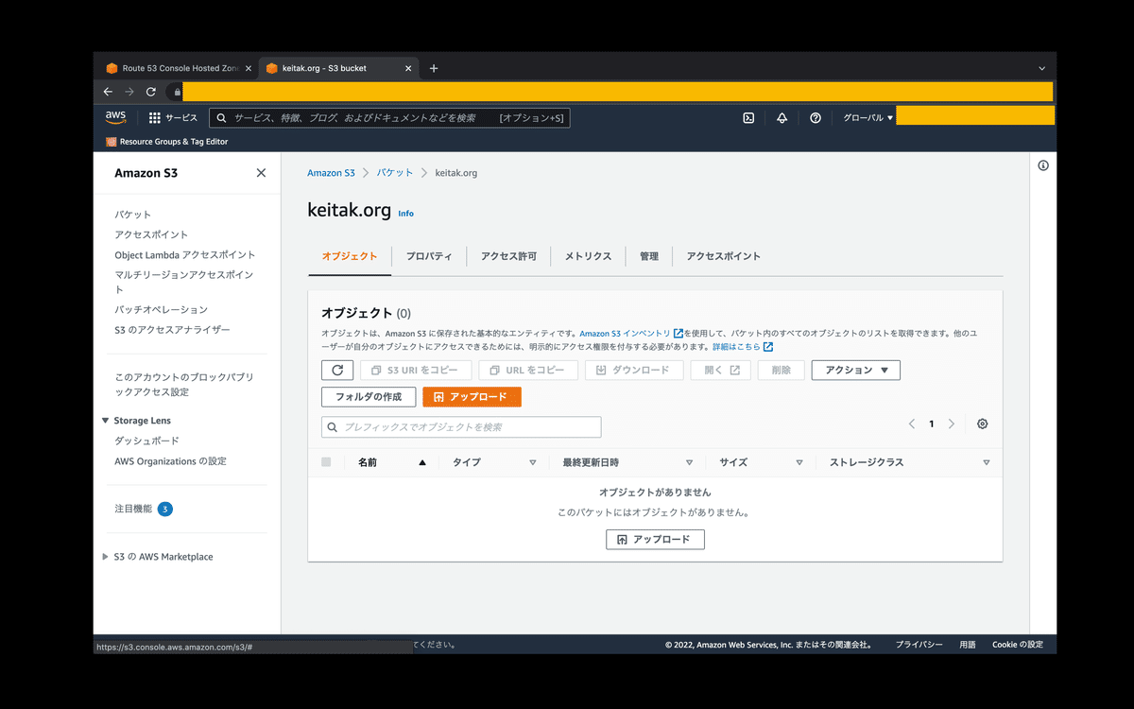The image size is (1134, 709).
Task: Click the 削除 button
Action: coord(782,371)
